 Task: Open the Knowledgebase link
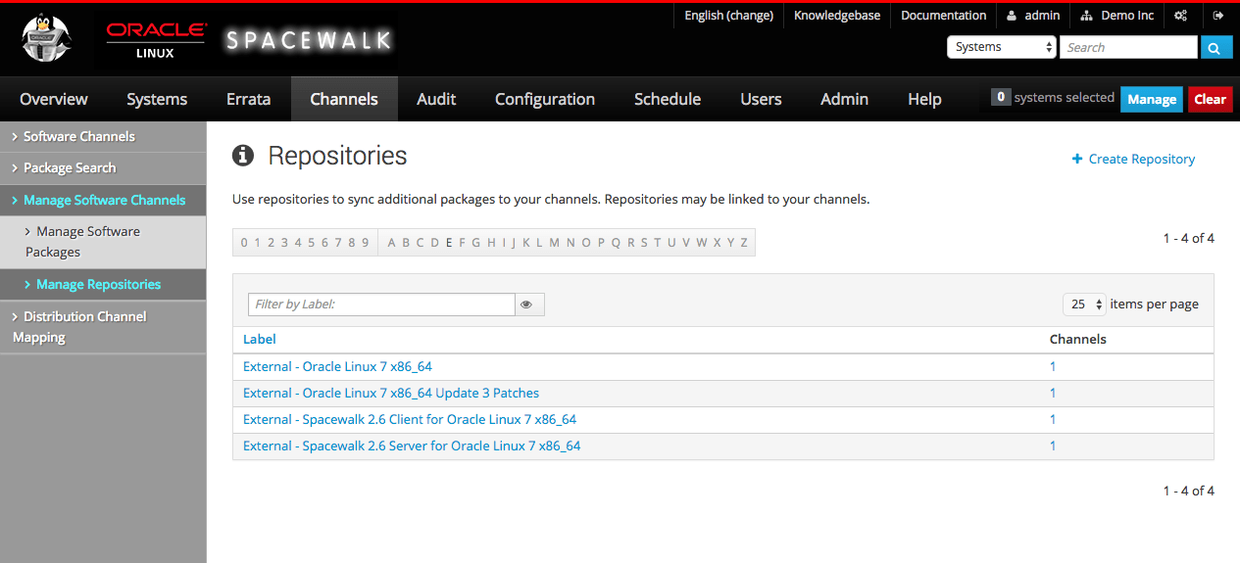(837, 16)
